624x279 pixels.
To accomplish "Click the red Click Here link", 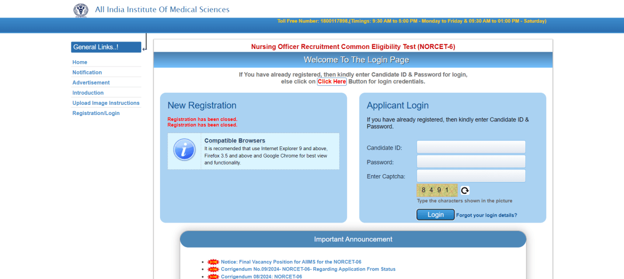I will click(332, 81).
